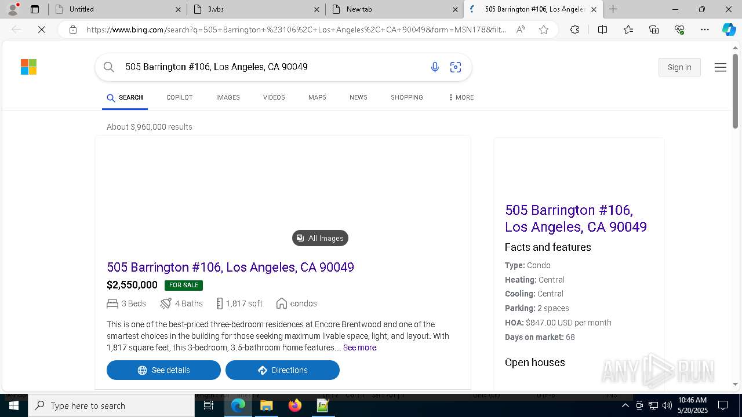Select the MAPS search tab
This screenshot has height=417, width=742.
point(317,97)
